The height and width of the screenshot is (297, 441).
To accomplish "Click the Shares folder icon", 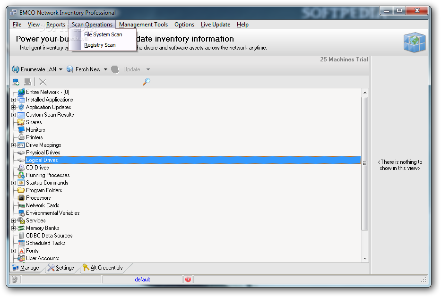I will click(x=21, y=122).
